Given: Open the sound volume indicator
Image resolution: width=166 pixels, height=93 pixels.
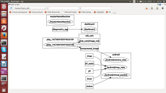Looking at the screenshot, I should [154, 1].
